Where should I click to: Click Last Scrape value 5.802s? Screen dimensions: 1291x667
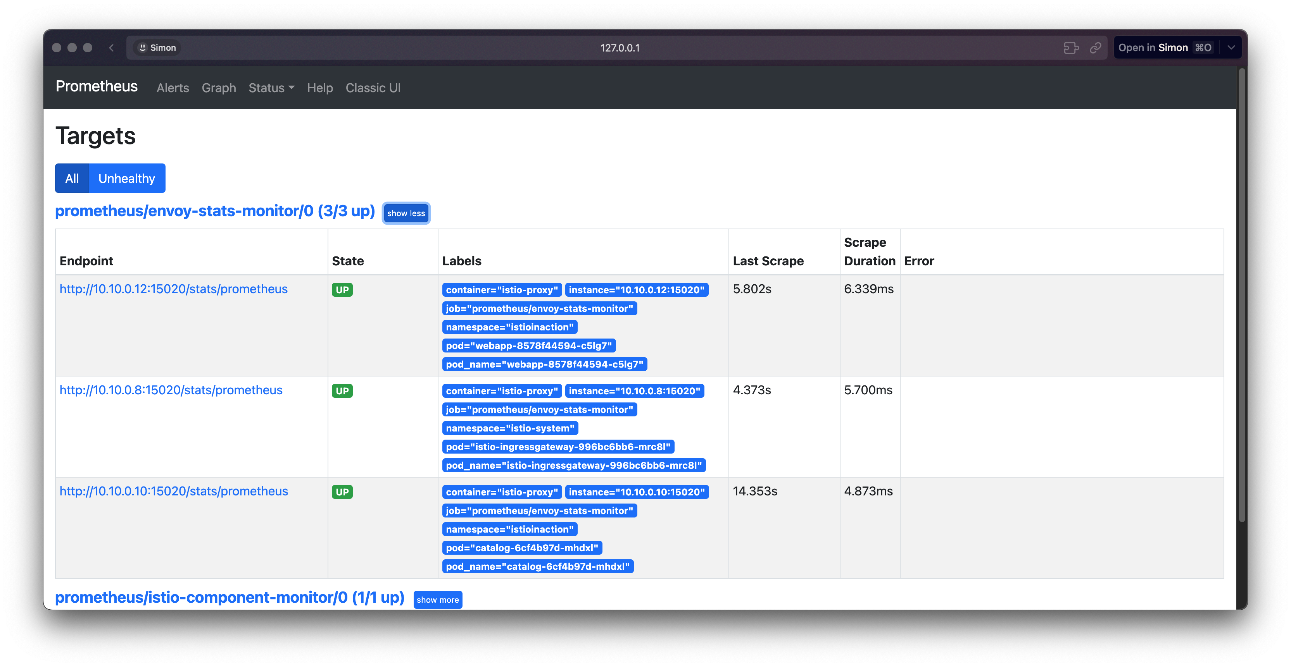[752, 289]
